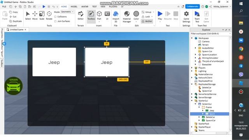The image size is (249, 140).
Task: Click Paste in Clipboard group
Action: click(x=5, y=16)
